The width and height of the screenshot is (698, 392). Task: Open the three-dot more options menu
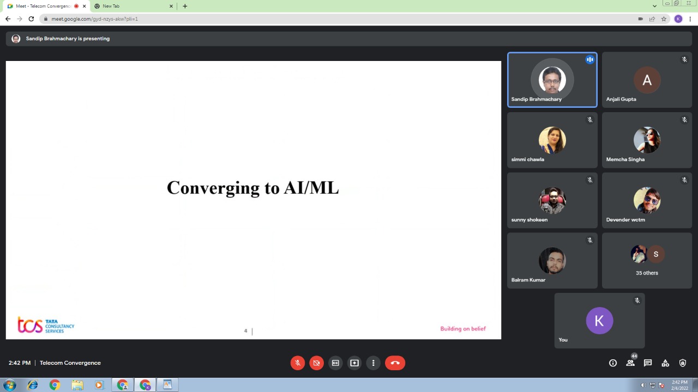(x=374, y=363)
